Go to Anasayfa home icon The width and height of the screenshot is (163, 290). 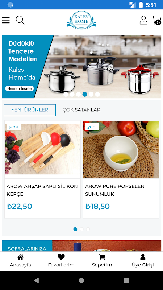(x=20, y=257)
